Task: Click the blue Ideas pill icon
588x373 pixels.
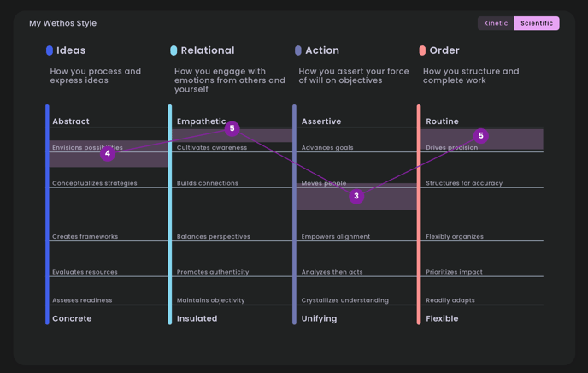Action: pyautogui.click(x=50, y=50)
